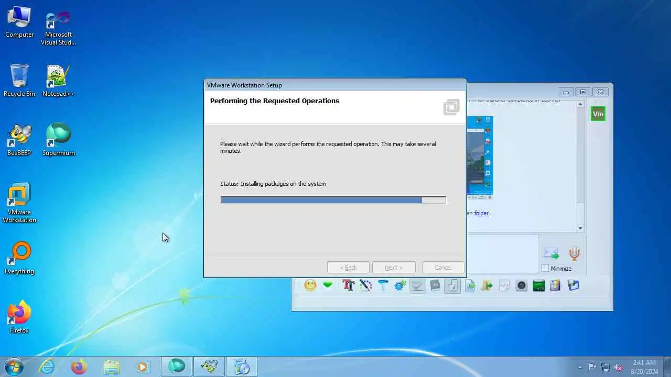Click the microphone voice message icon
The image size is (671, 377).
[x=575, y=254]
